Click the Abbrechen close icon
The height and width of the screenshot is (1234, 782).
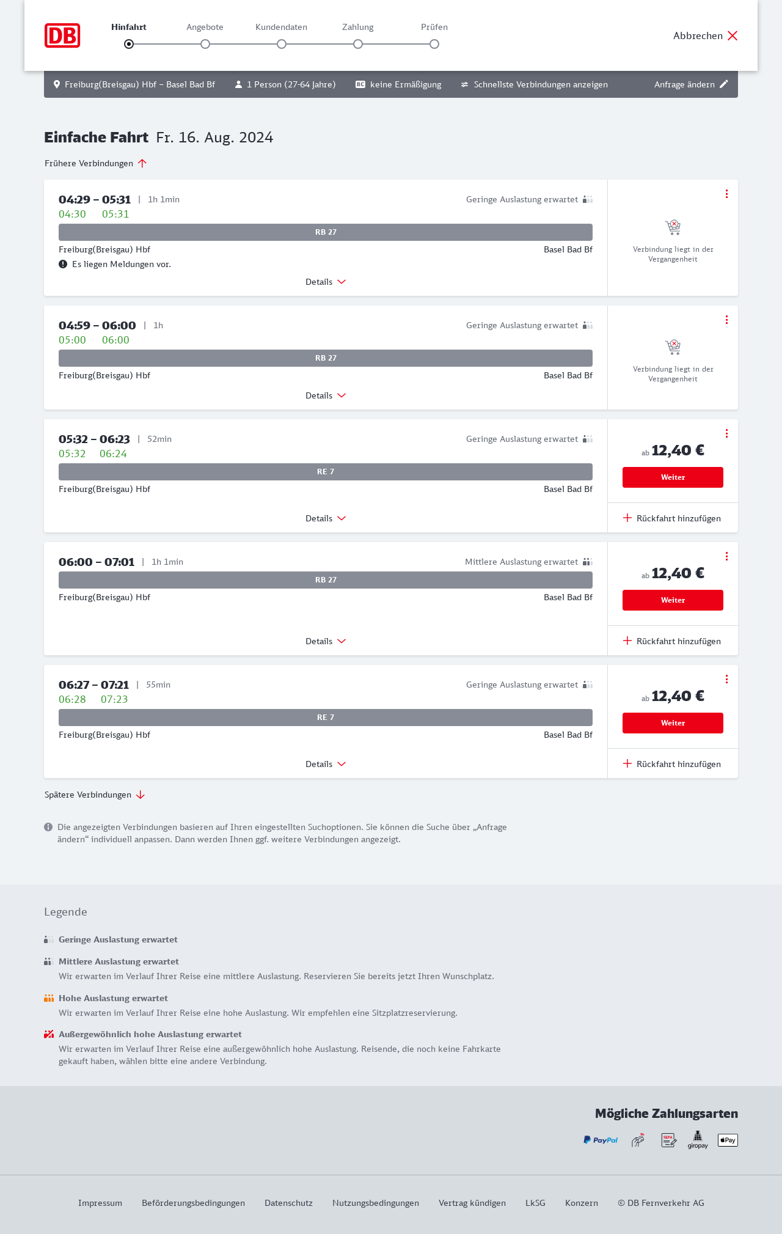point(733,35)
